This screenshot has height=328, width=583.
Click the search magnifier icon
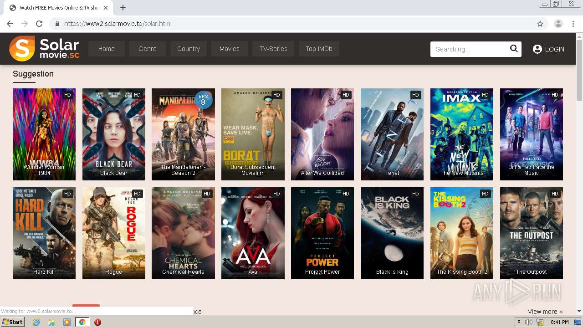[x=514, y=49]
